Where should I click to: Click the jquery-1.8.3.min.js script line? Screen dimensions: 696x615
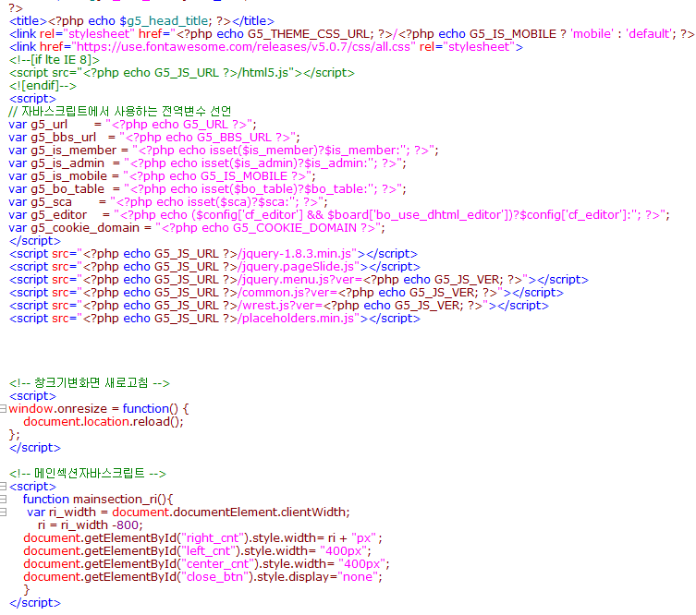click(x=214, y=254)
